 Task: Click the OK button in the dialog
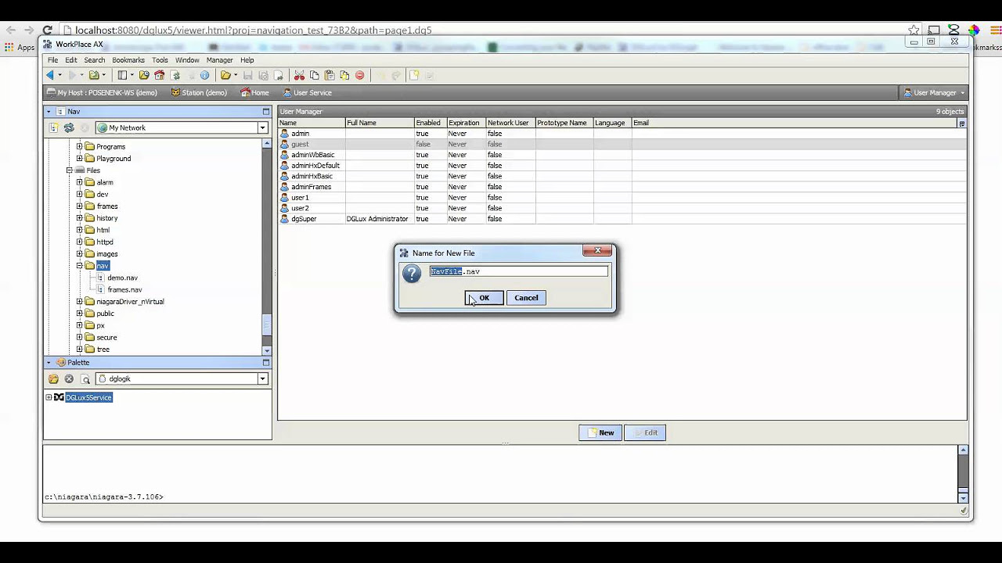tap(483, 297)
